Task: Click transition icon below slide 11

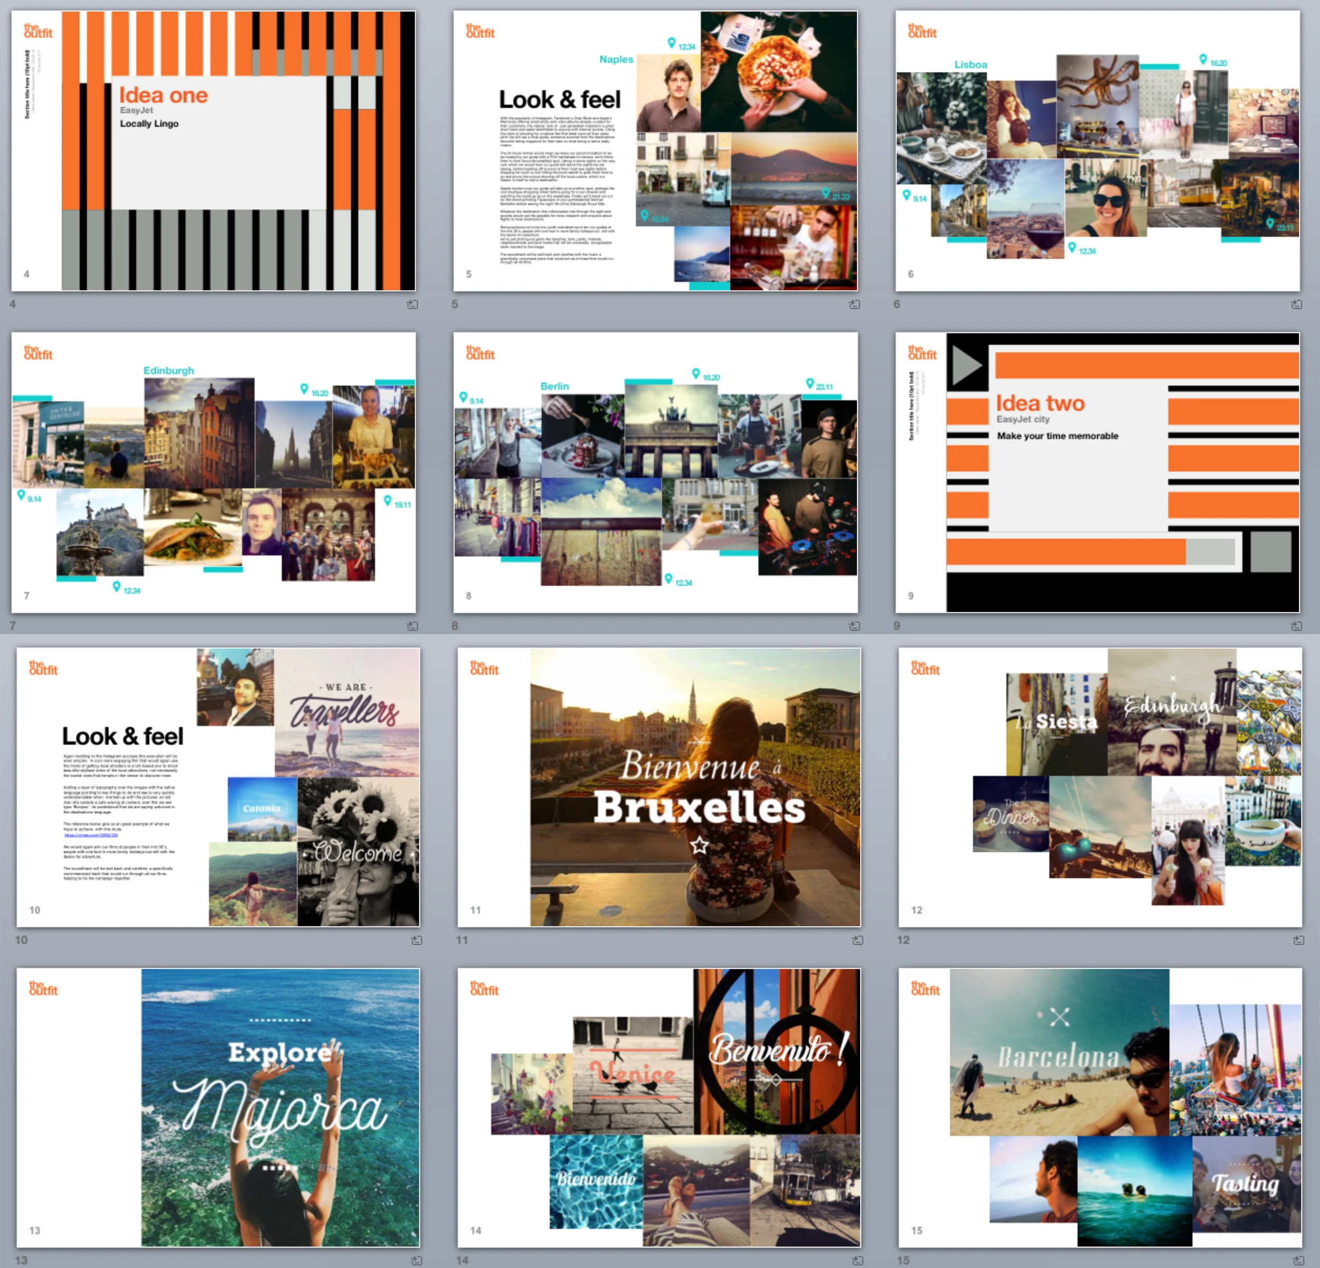Action: 857,940
